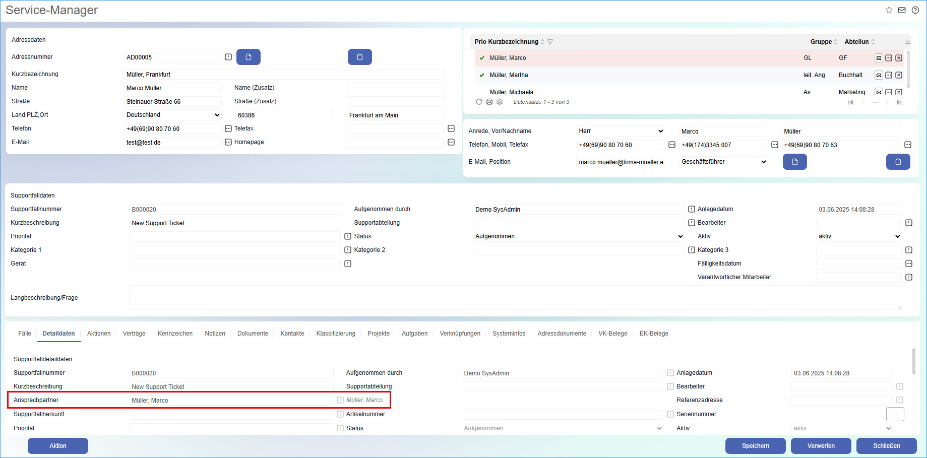Click lookup icon for Verantwortlicher Mitarbeiter
The width and height of the screenshot is (927, 458).
tap(909, 277)
